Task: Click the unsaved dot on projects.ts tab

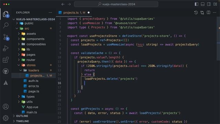Action: [89, 12]
